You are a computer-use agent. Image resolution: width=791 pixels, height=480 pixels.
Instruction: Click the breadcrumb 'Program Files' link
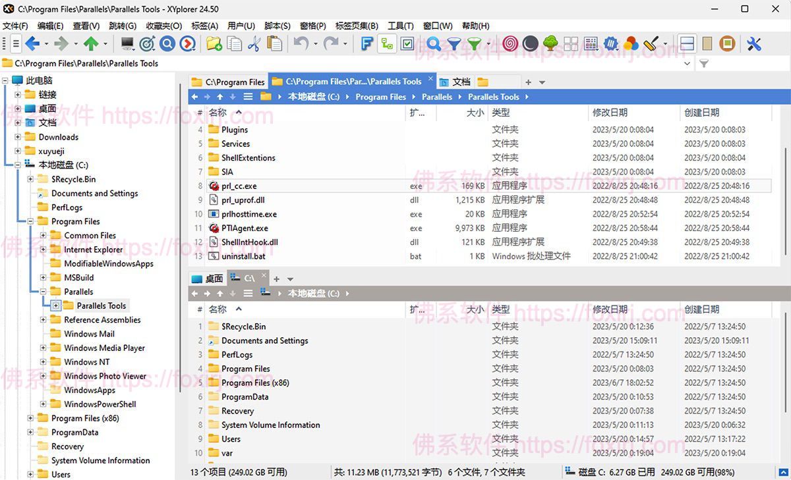[380, 97]
